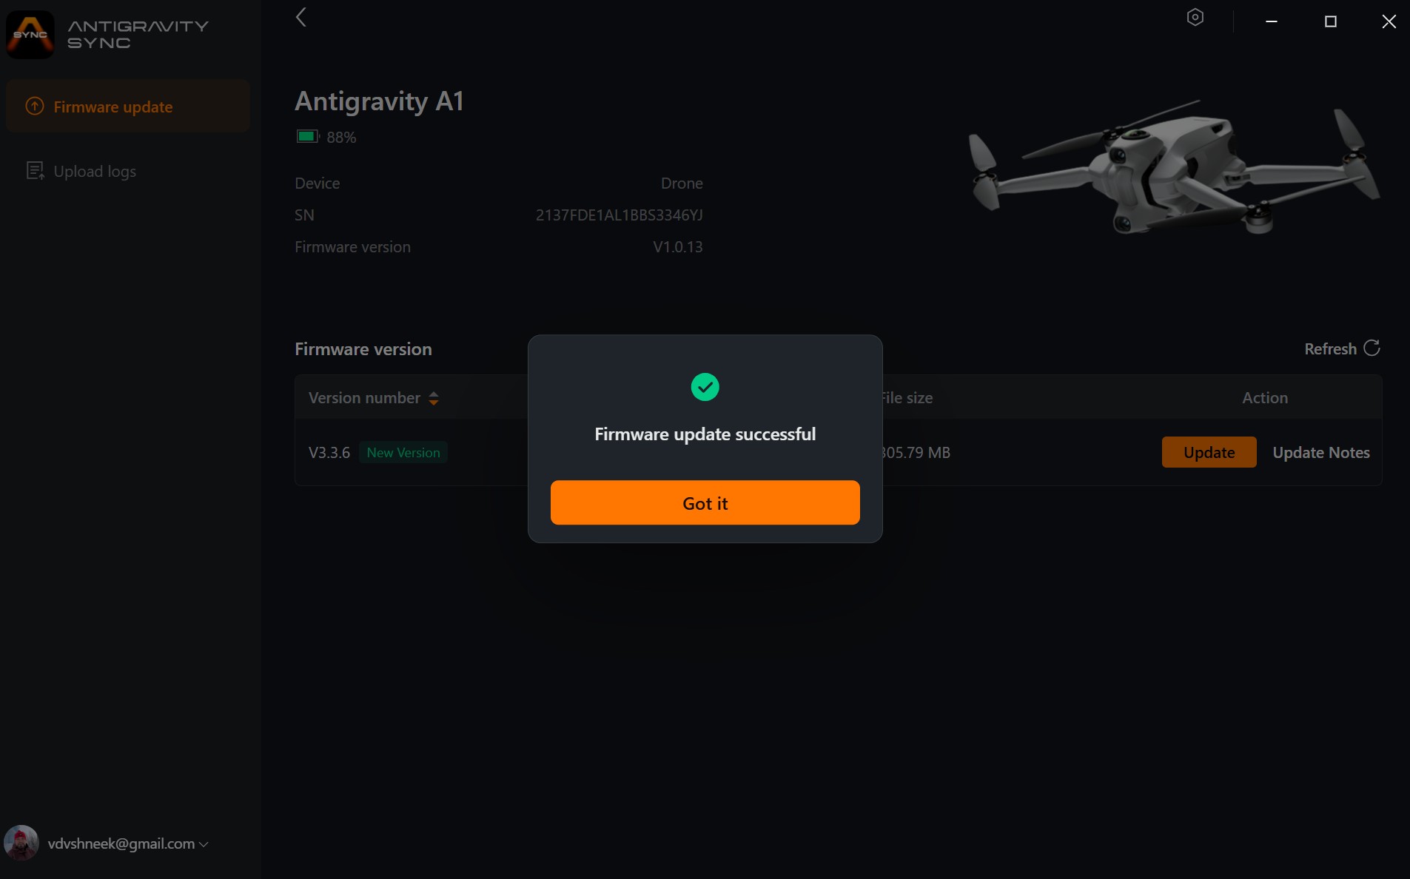Image resolution: width=1410 pixels, height=879 pixels.
Task: Click the battery level icon
Action: (306, 137)
